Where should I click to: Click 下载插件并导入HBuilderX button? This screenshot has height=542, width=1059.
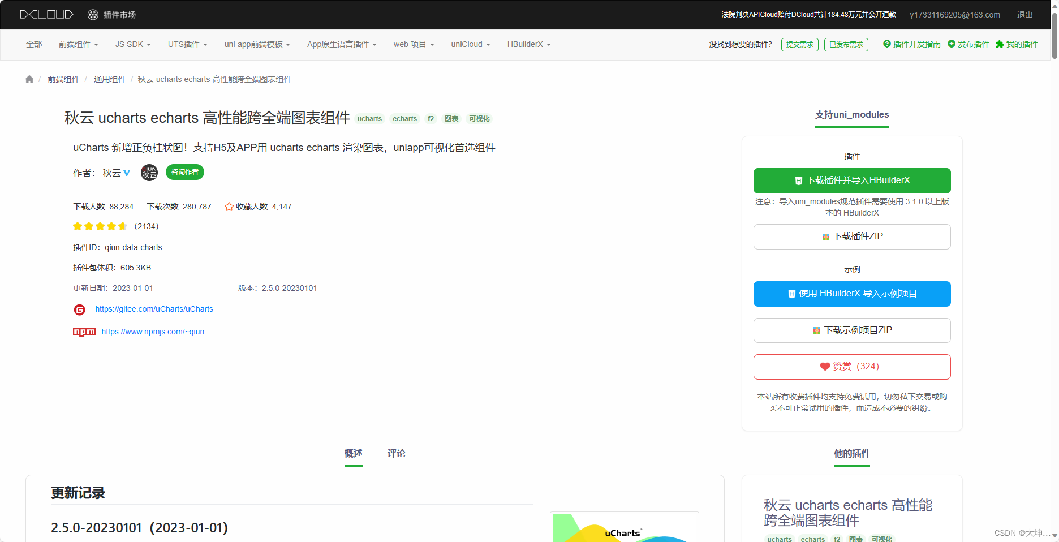[x=852, y=180]
